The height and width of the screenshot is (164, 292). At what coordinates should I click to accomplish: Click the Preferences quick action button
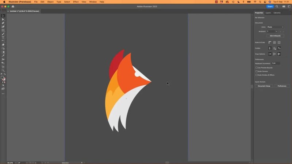(282, 86)
